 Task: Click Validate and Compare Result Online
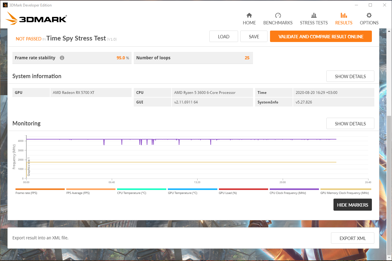click(x=321, y=36)
